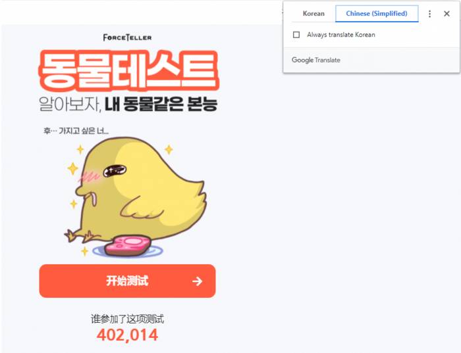This screenshot has width=461, height=353.
Task: Close the Google Translate popup
Action: [447, 14]
